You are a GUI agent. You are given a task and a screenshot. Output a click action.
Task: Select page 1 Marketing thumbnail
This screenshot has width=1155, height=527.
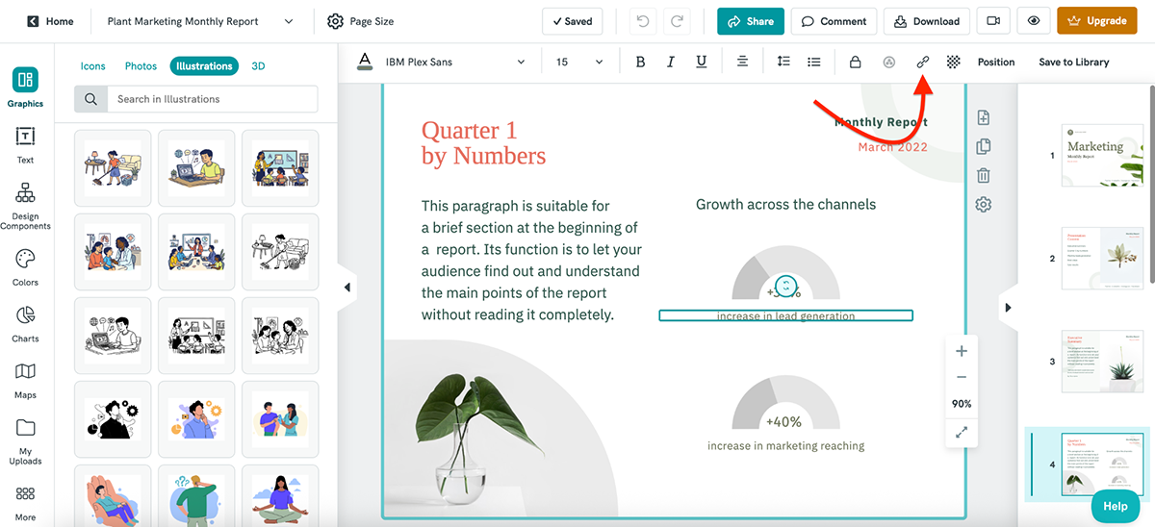point(1103,155)
